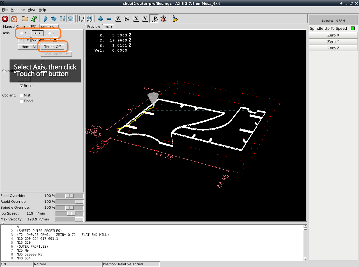
Task: Select G-code line "(SHEET2-OUTER-PROFILES)"
Action: (39, 231)
